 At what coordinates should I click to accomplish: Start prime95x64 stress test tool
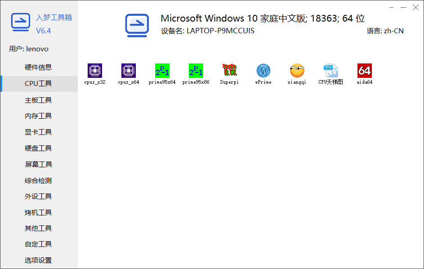pyautogui.click(x=161, y=71)
